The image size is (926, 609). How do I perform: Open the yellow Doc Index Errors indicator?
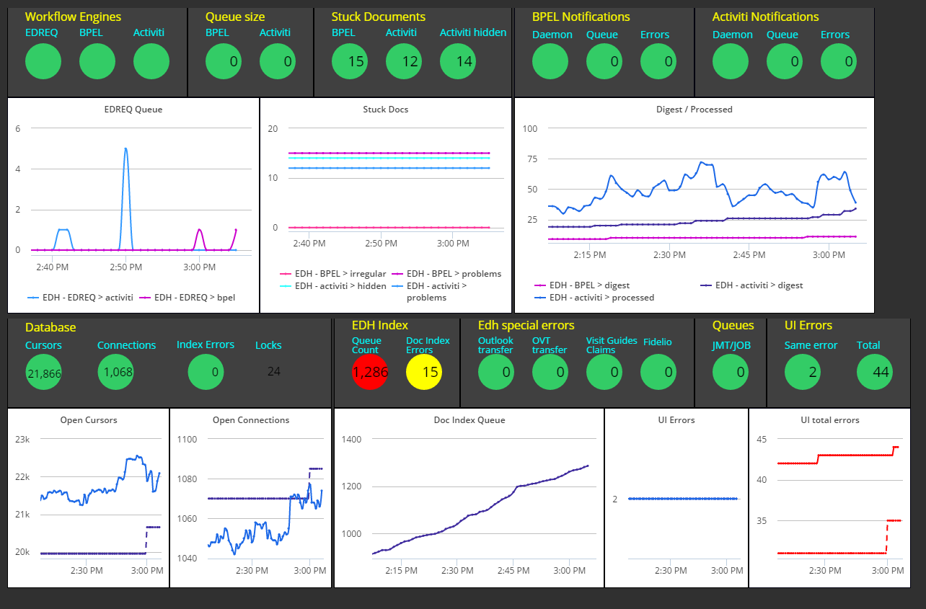pos(424,372)
